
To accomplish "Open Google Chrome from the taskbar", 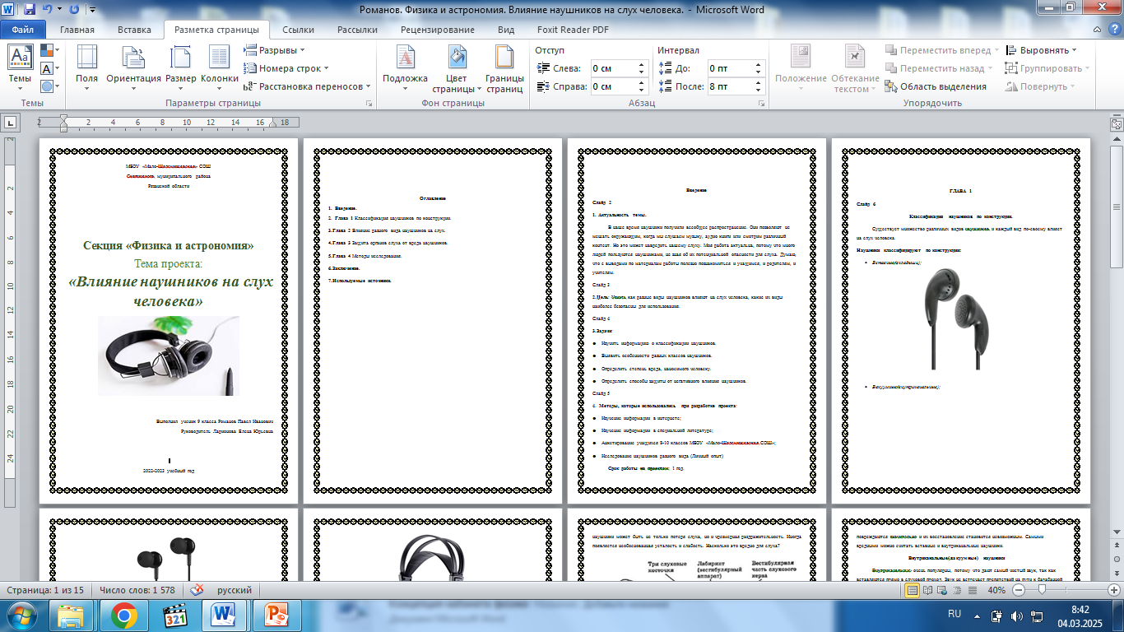I will coord(124,616).
